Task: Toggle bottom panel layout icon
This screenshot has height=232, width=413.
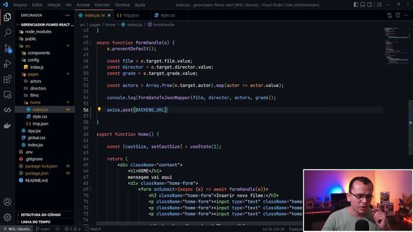Action: (x=363, y=5)
